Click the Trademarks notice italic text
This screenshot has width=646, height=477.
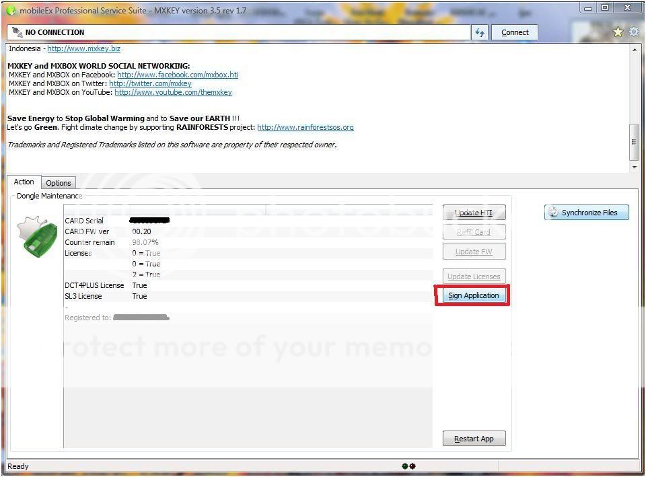[172, 145]
